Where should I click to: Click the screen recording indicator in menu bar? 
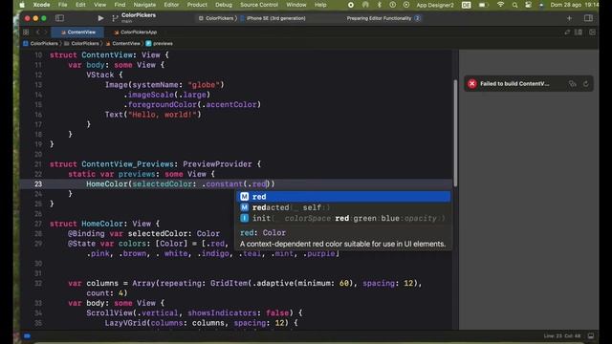pos(351,5)
